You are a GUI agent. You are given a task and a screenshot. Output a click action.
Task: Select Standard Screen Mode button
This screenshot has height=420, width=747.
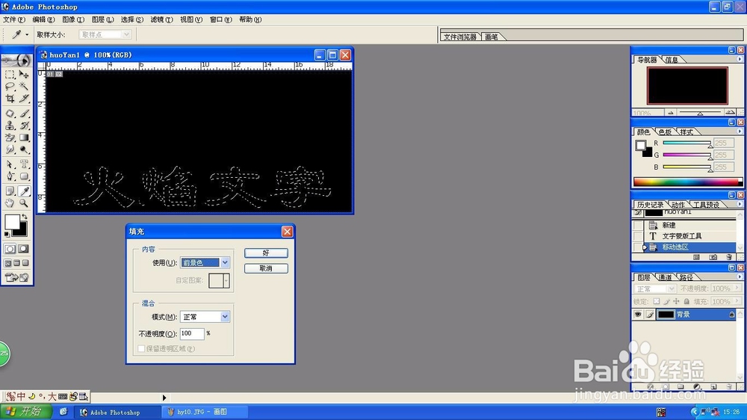point(7,263)
